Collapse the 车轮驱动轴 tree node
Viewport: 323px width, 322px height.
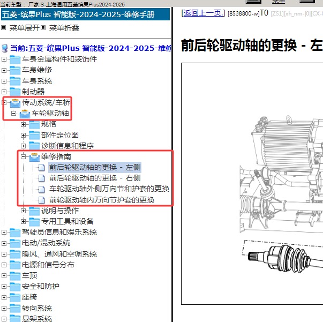pyautogui.click(x=13, y=113)
